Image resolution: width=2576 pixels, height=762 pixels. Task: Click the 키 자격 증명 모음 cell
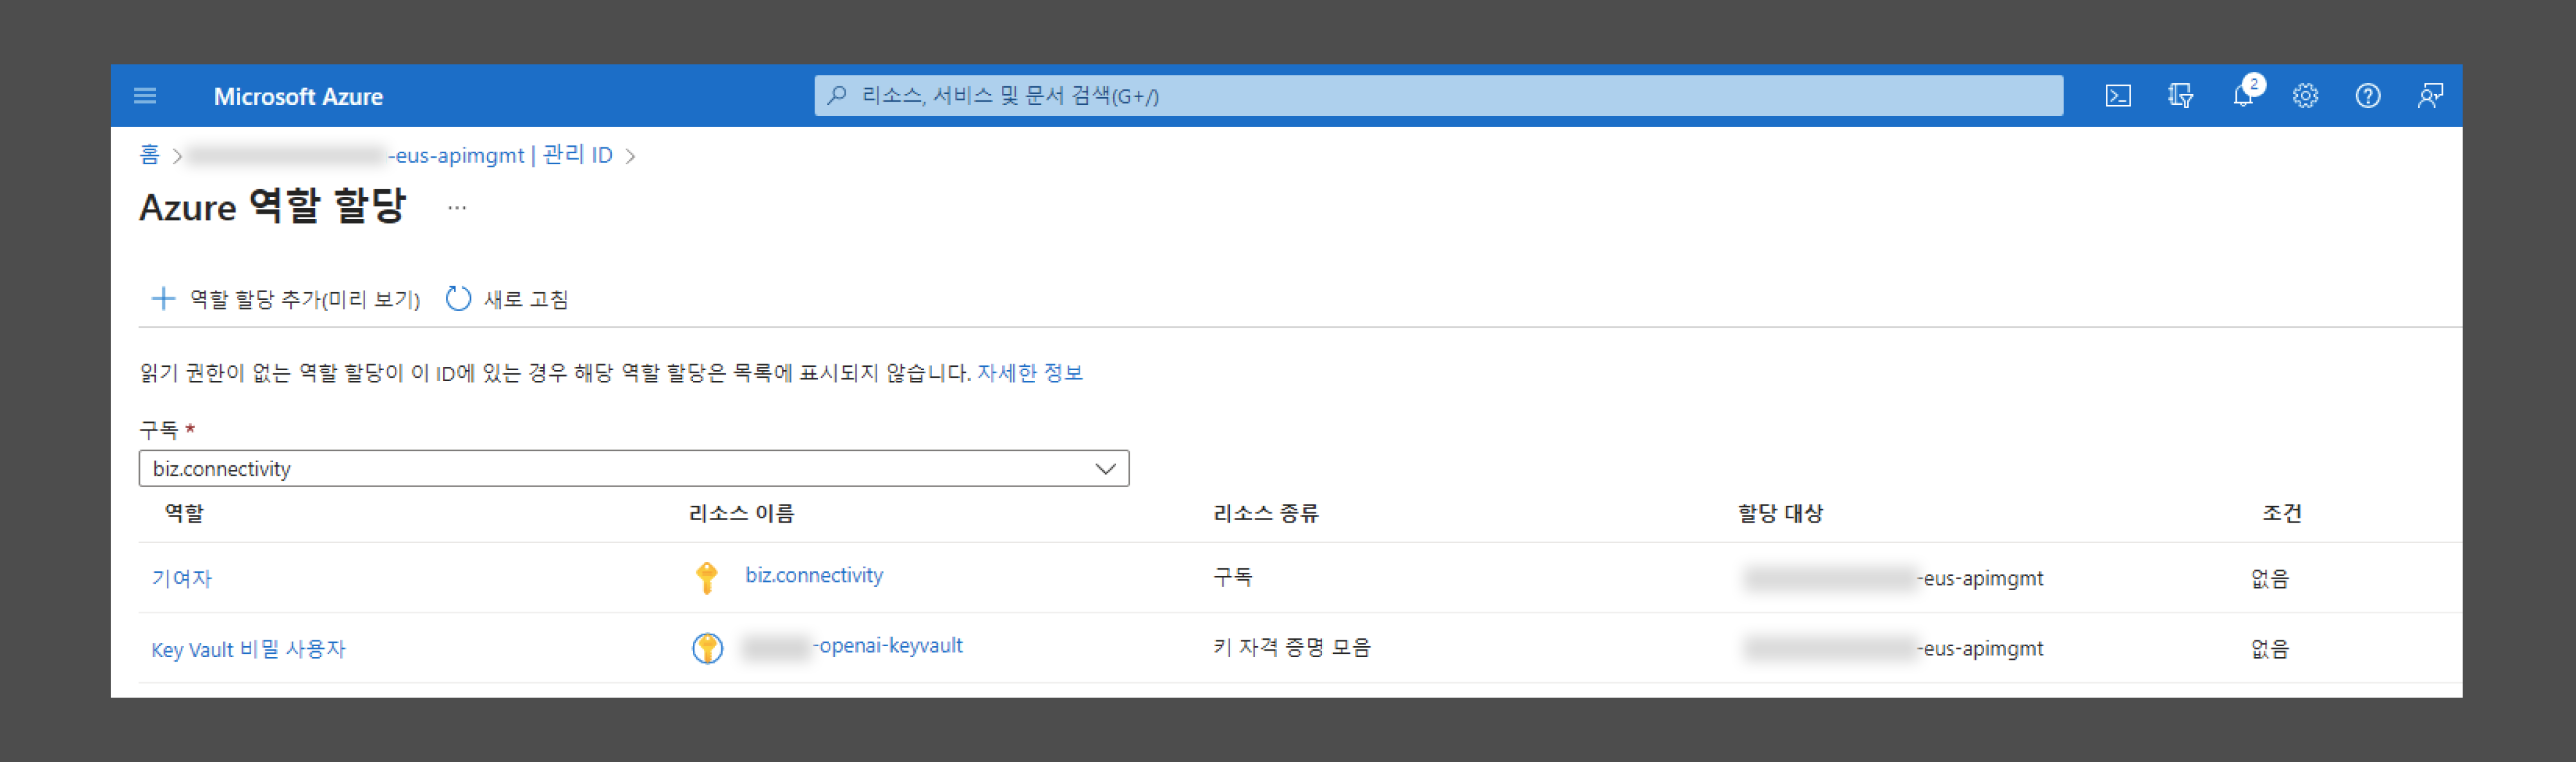(1292, 647)
